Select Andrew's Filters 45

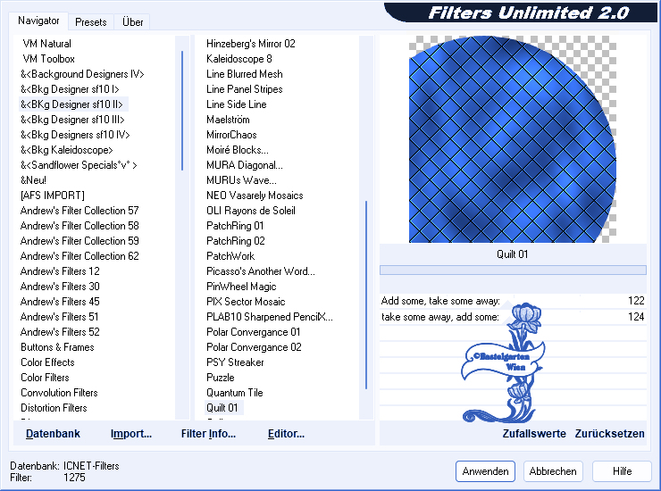(x=60, y=302)
